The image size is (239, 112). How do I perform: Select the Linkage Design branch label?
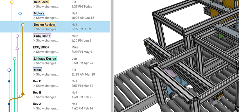click(x=45, y=59)
